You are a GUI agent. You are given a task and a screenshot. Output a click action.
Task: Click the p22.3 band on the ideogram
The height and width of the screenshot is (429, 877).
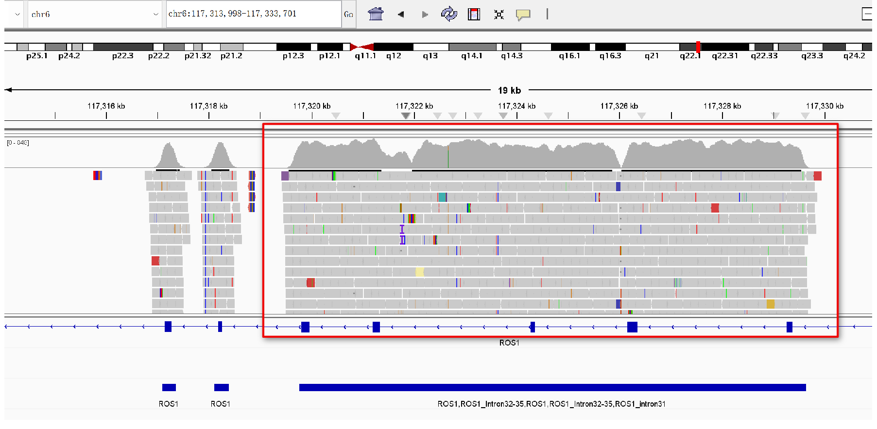coord(123,47)
